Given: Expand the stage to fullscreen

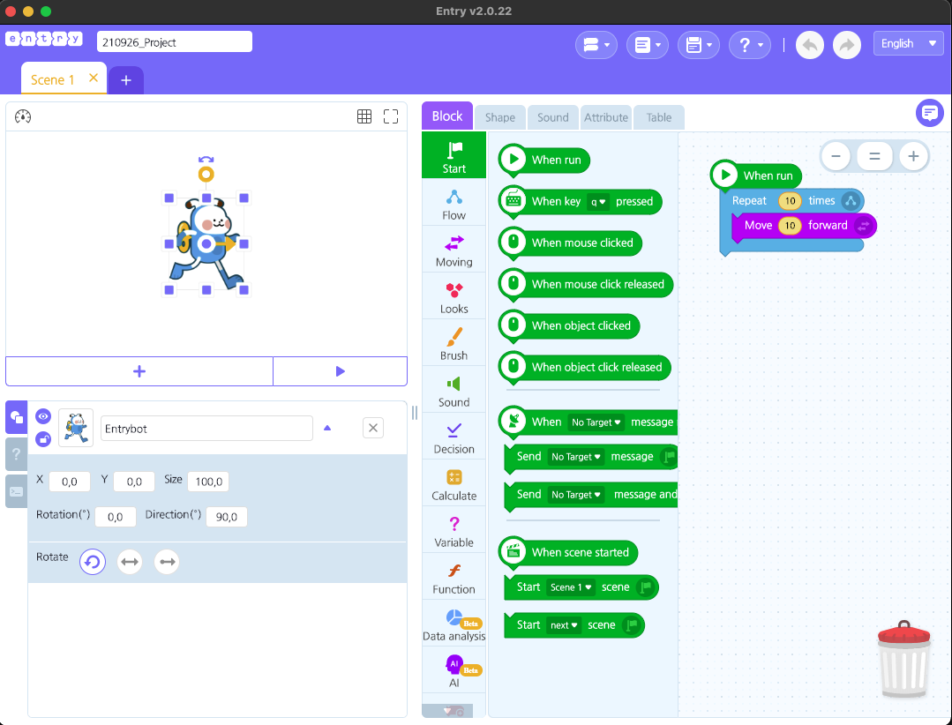Looking at the screenshot, I should [391, 116].
